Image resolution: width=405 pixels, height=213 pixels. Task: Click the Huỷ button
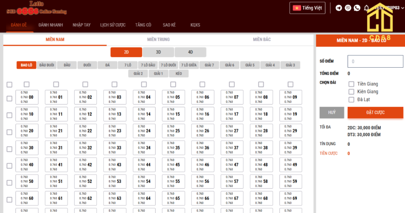(332, 112)
